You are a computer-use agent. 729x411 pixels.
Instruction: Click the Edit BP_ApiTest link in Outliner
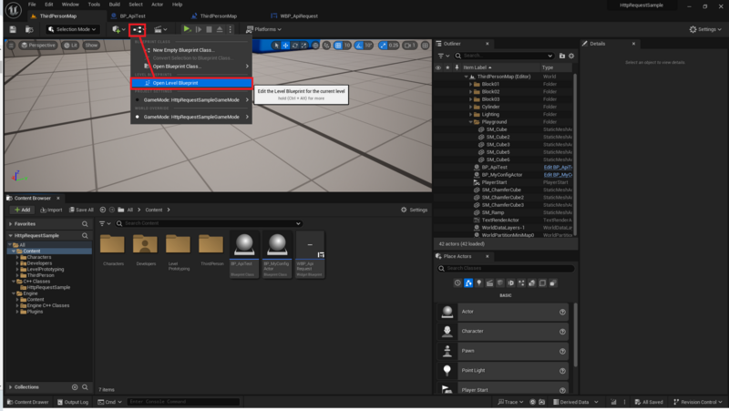[x=558, y=168]
